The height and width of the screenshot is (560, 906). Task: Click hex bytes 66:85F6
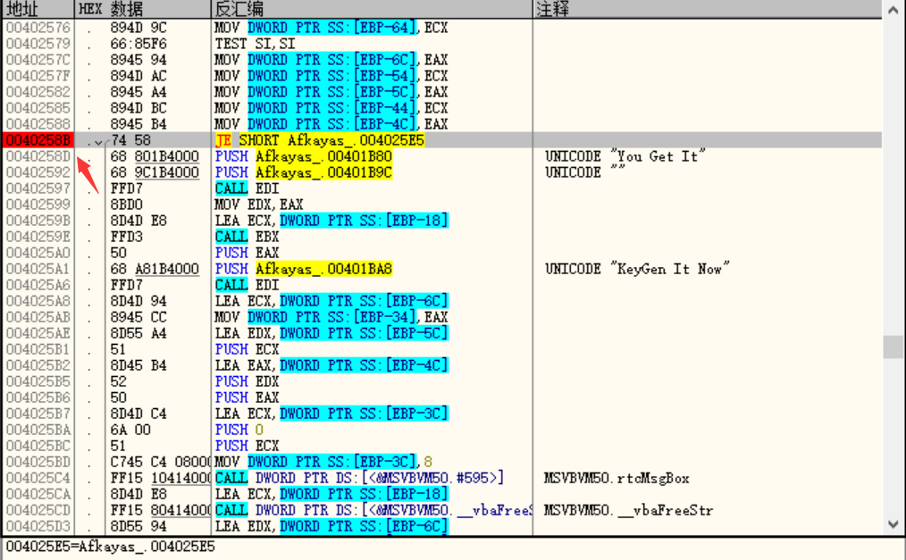pos(138,44)
